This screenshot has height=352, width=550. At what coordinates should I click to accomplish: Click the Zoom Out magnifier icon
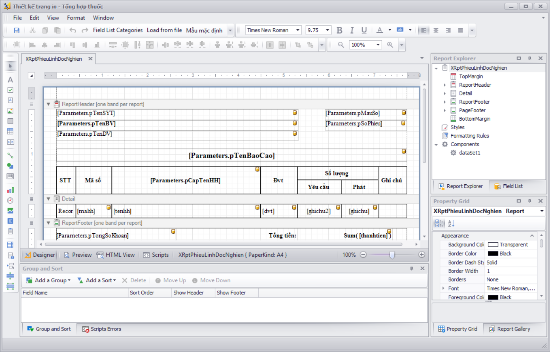coord(341,44)
